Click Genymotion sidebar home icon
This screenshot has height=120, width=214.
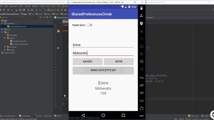coord(141,101)
